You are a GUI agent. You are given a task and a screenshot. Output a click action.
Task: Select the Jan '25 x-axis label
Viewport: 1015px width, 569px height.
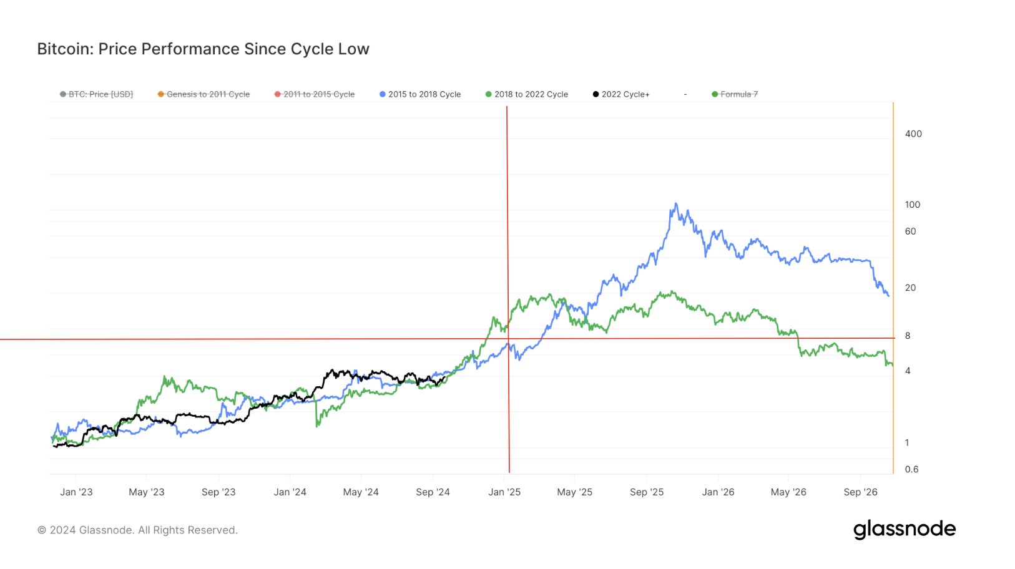click(x=504, y=492)
